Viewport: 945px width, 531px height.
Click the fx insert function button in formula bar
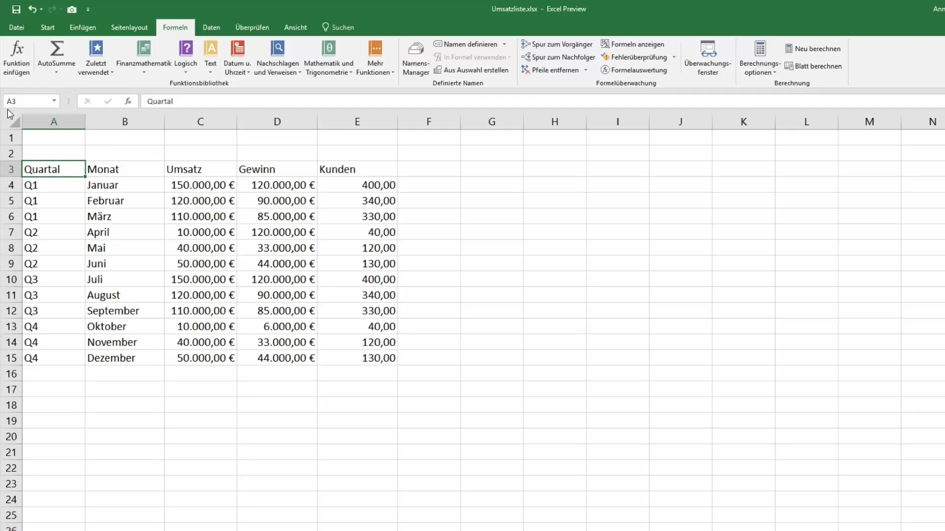point(128,101)
